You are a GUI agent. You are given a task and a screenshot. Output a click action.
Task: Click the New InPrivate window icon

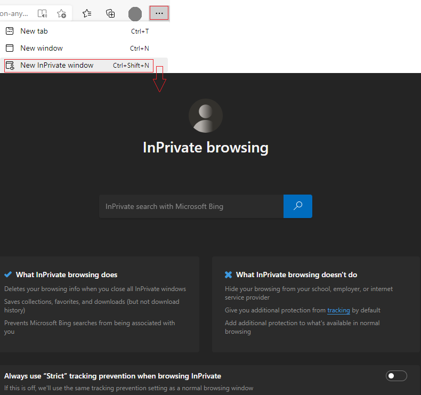click(10, 65)
